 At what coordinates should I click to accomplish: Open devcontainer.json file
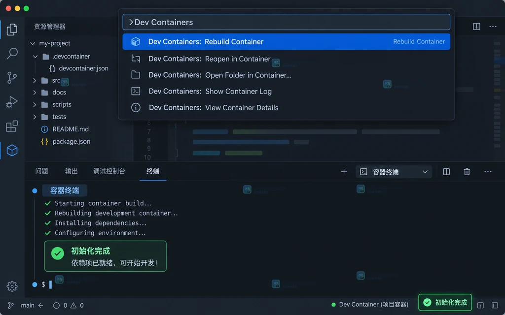[83, 68]
